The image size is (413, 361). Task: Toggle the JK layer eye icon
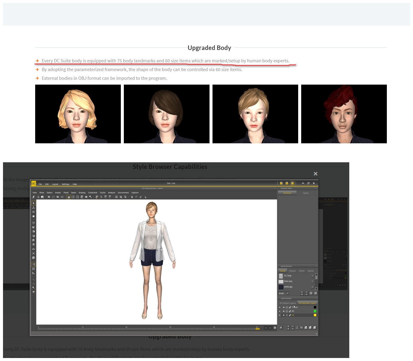coord(283,315)
